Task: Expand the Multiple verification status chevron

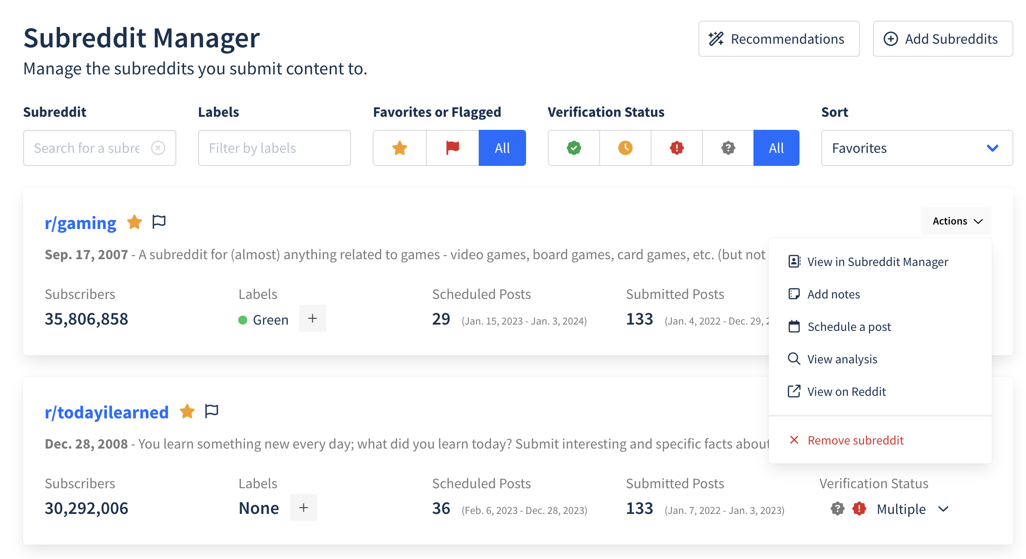Action: tap(943, 509)
